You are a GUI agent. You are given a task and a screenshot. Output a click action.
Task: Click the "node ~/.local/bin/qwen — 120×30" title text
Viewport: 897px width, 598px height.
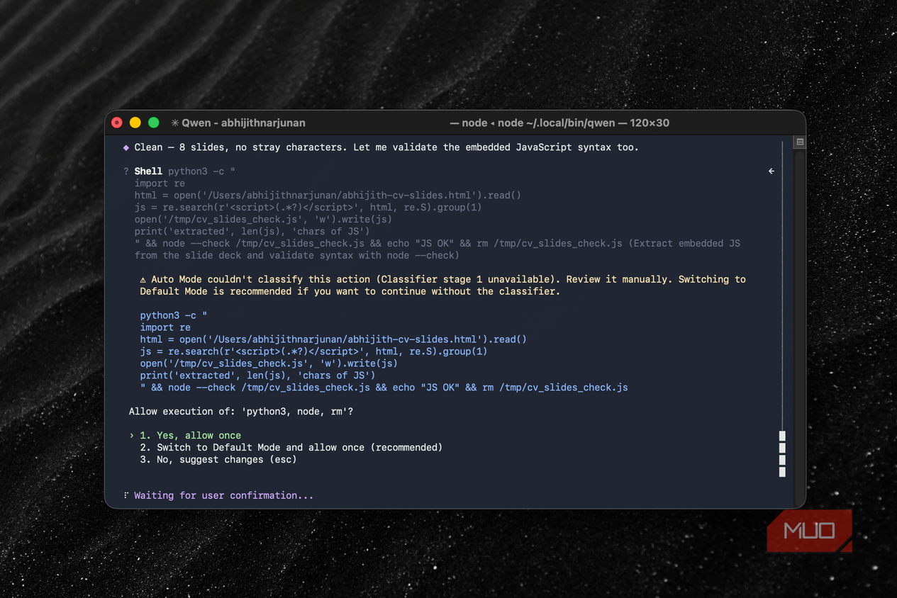584,123
